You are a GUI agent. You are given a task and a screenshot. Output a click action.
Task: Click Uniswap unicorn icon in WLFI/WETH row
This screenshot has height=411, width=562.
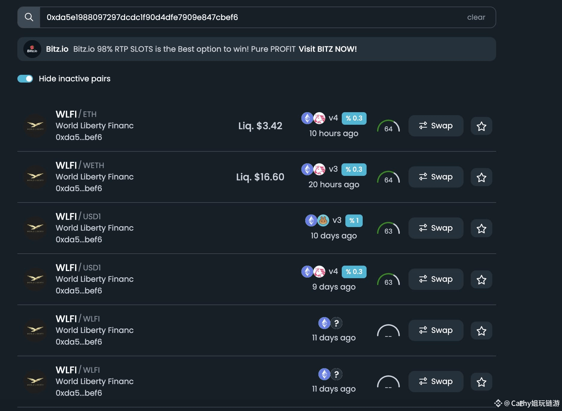(x=319, y=169)
